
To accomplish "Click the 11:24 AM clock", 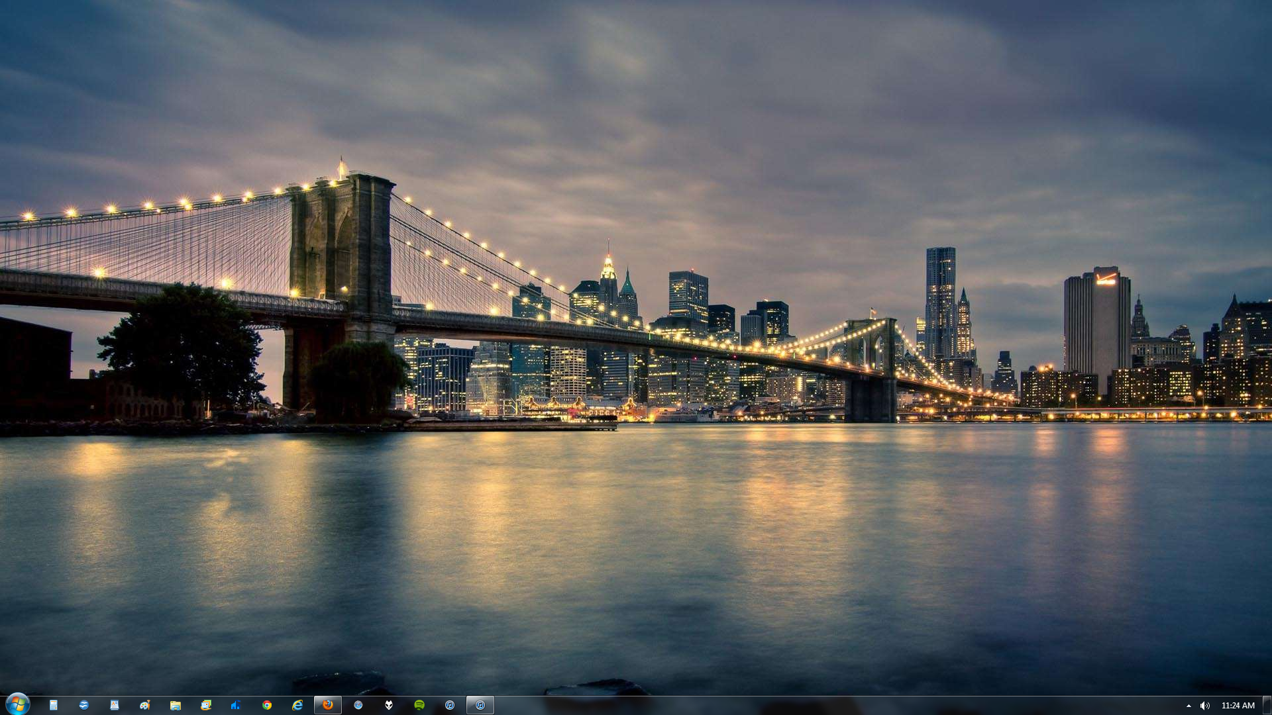I will 1238,706.
